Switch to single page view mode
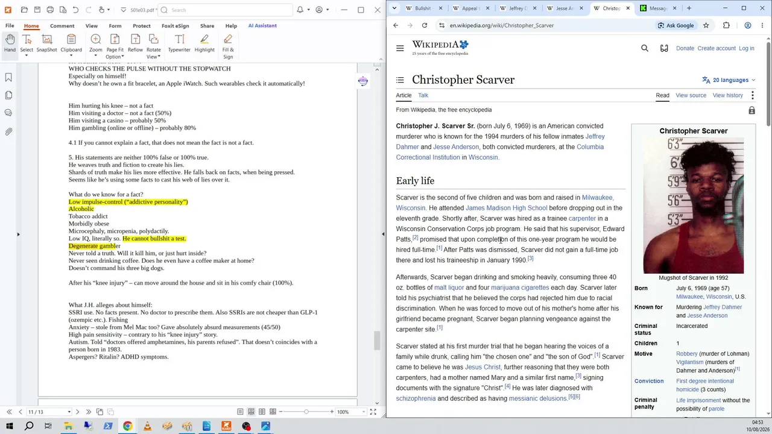The height and width of the screenshot is (434, 772). tap(240, 412)
